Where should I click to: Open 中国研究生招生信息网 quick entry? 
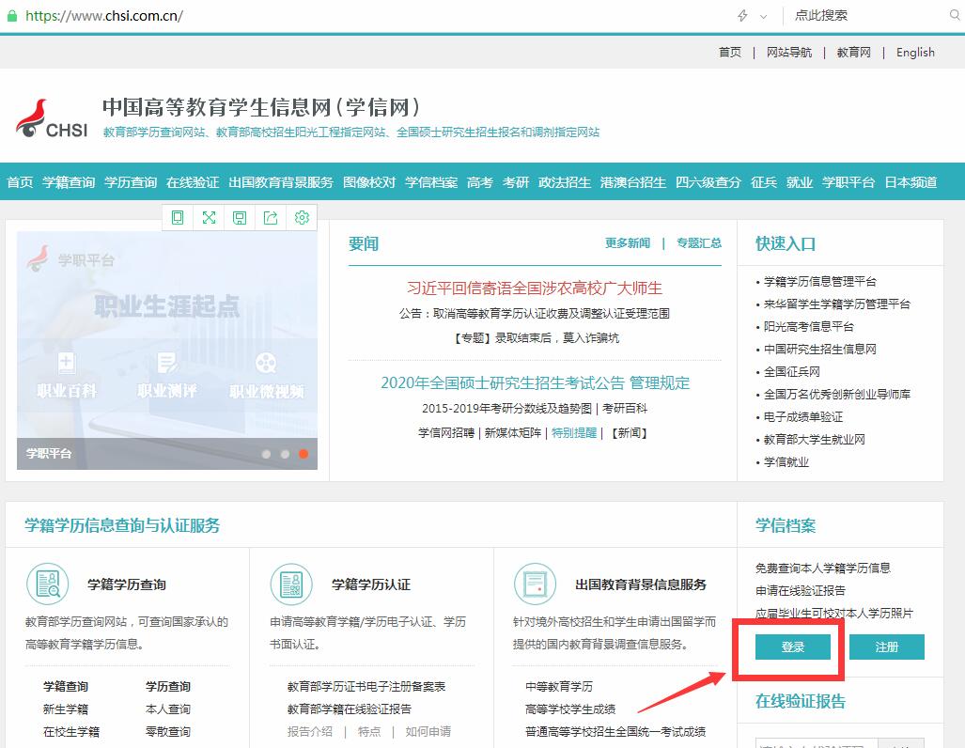click(819, 349)
